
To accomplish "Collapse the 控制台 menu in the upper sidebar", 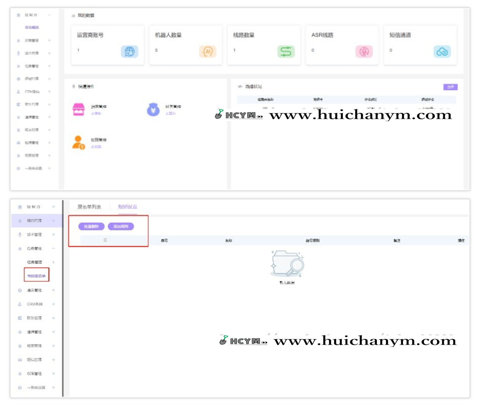I will [49, 15].
